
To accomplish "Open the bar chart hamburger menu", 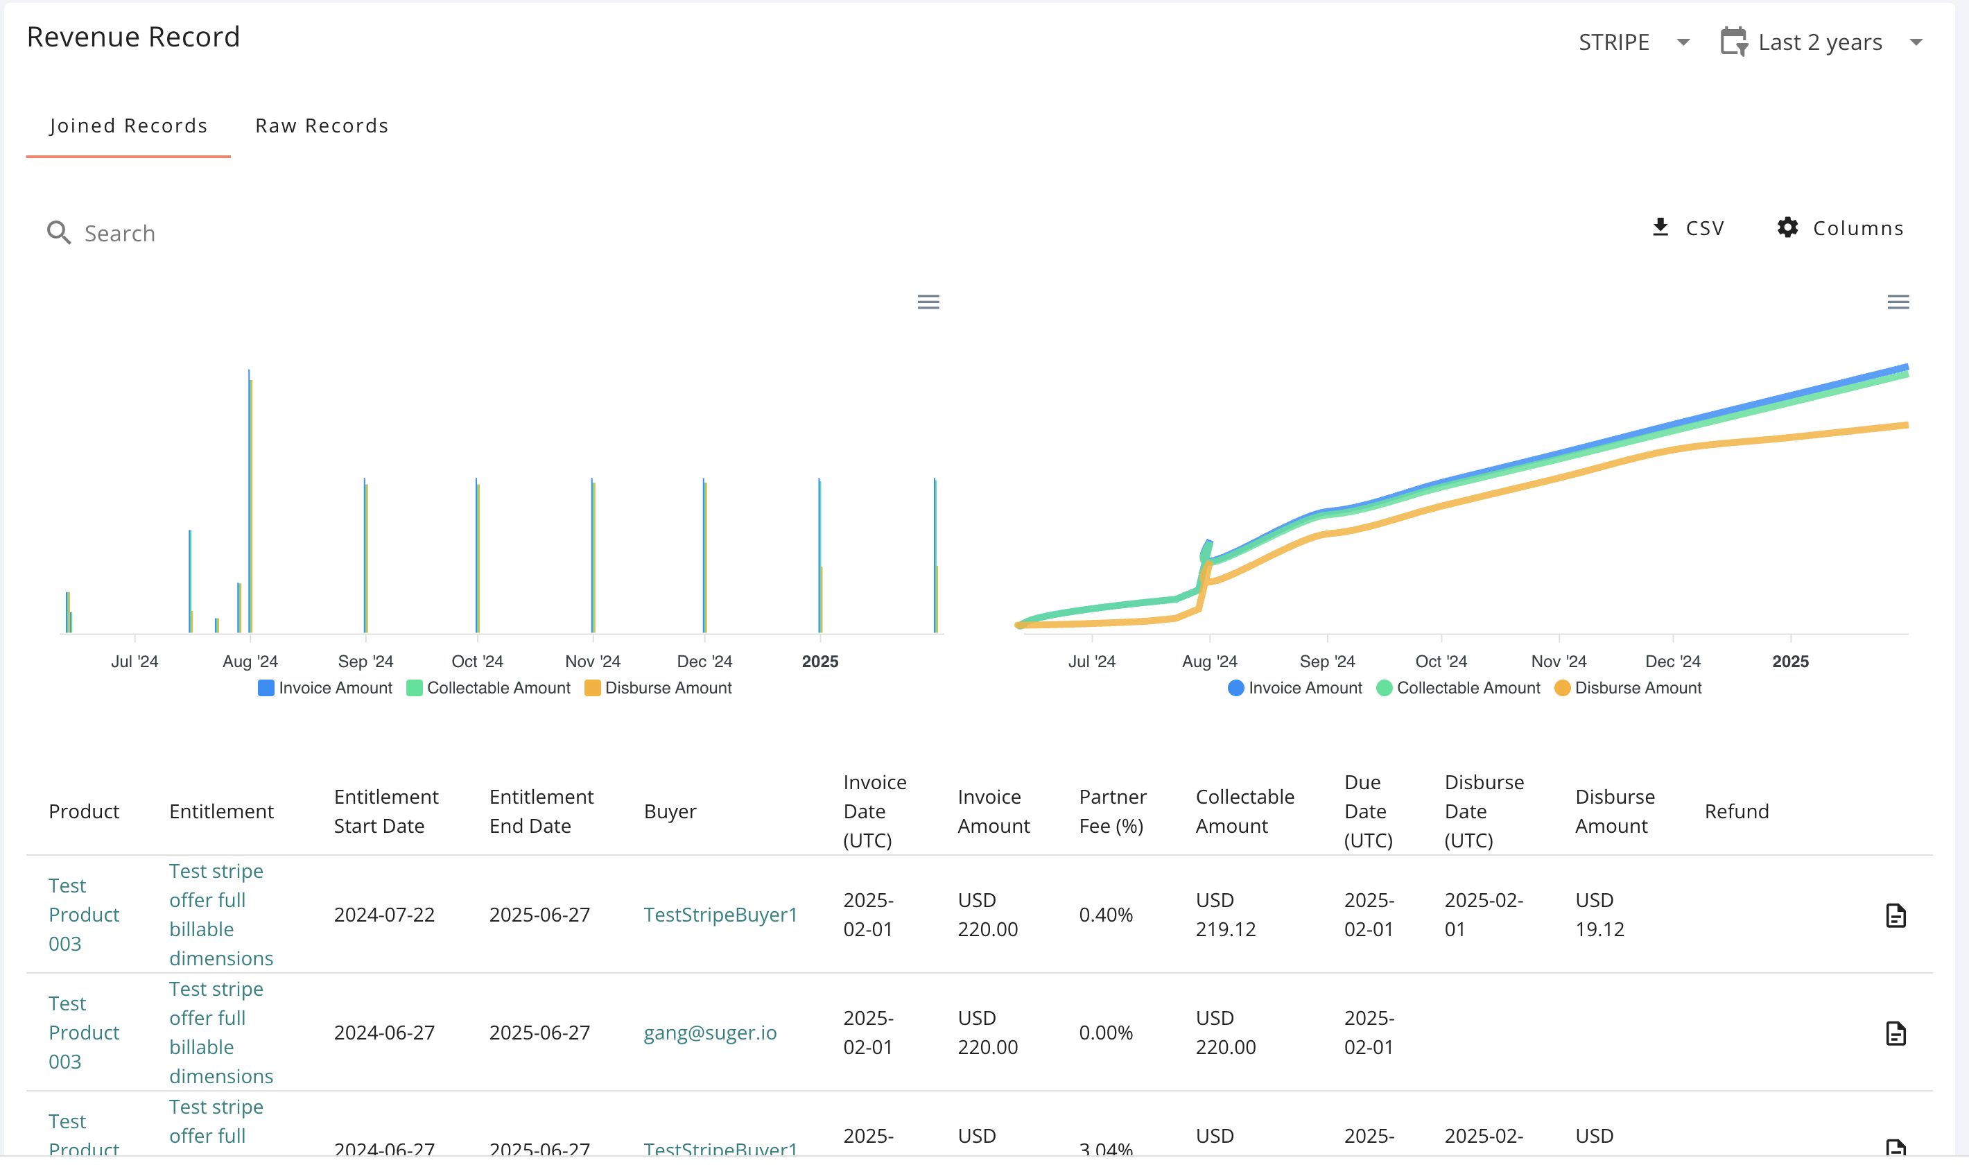I will 928,302.
